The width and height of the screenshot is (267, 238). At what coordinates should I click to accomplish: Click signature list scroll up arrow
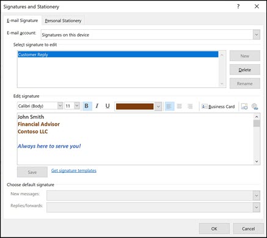[x=222, y=55]
